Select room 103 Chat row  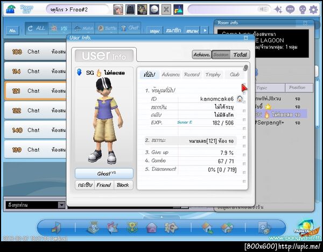[x=36, y=52]
